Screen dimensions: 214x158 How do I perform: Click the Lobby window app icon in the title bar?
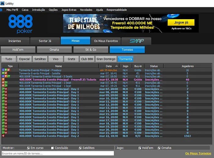pyautogui.click(x=2, y=3)
